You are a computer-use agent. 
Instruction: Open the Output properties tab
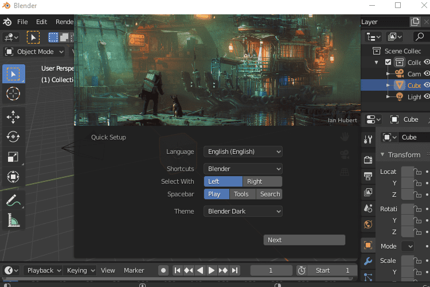(368, 176)
